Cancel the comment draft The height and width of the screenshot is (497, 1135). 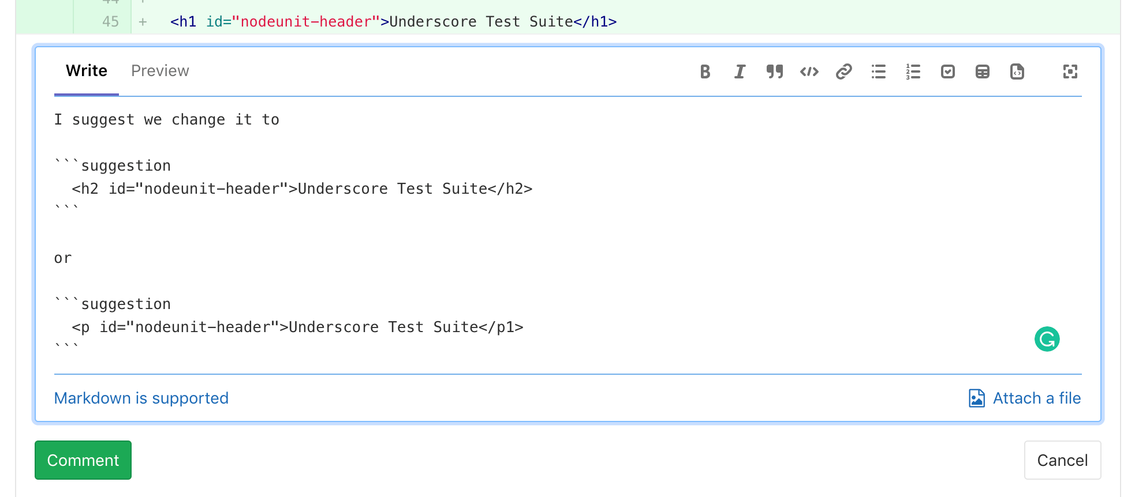(x=1062, y=460)
